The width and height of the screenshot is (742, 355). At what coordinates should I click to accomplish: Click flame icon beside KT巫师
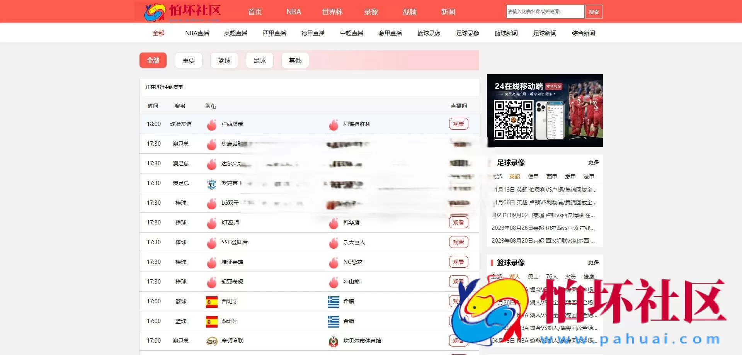coord(211,223)
